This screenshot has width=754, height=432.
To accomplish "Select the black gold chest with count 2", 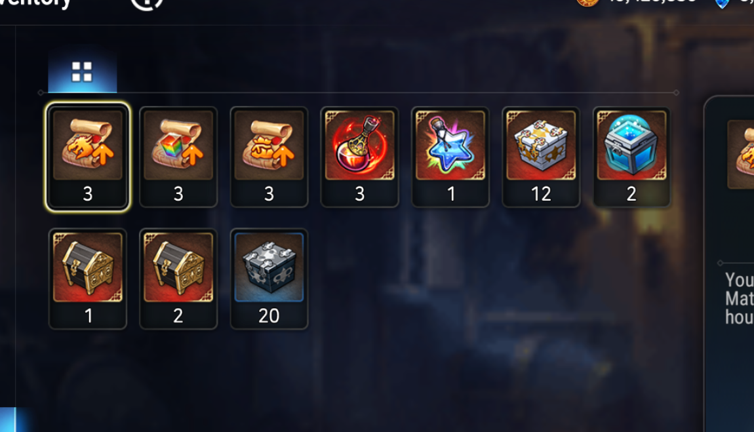I will [178, 279].
